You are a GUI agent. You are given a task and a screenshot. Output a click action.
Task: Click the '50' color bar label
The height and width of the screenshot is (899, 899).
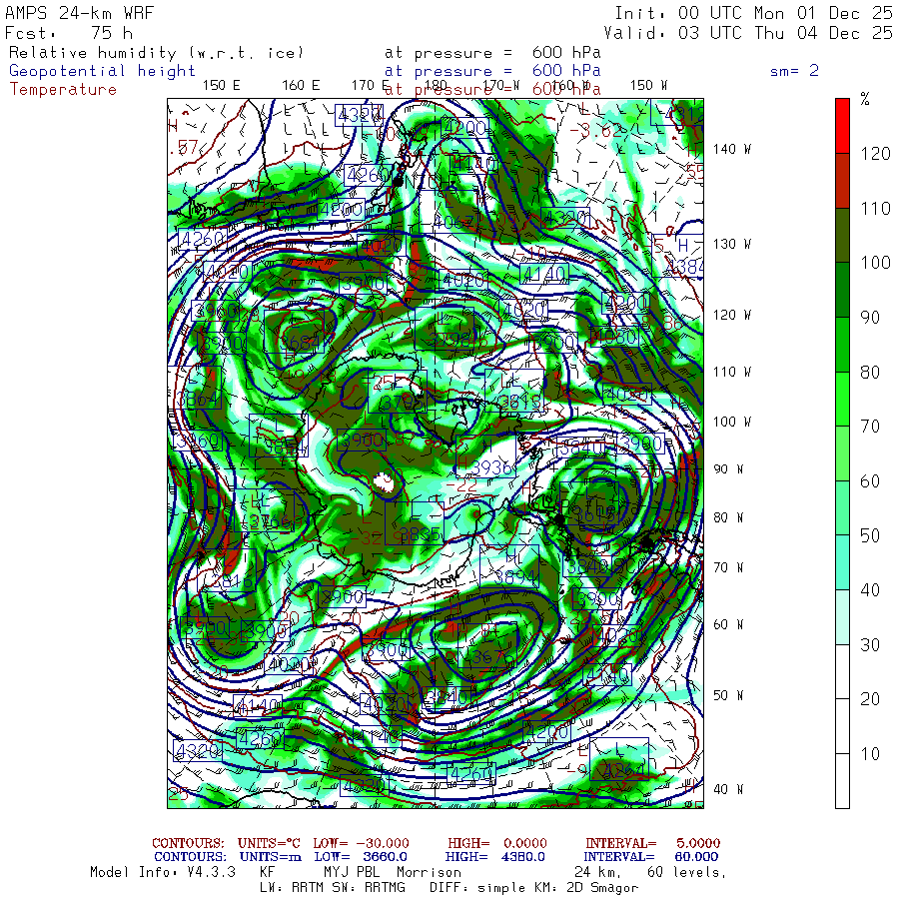click(x=870, y=535)
